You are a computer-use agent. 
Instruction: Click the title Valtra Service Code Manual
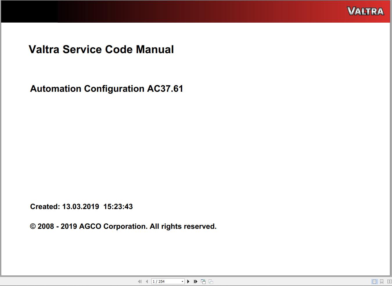(x=101, y=49)
